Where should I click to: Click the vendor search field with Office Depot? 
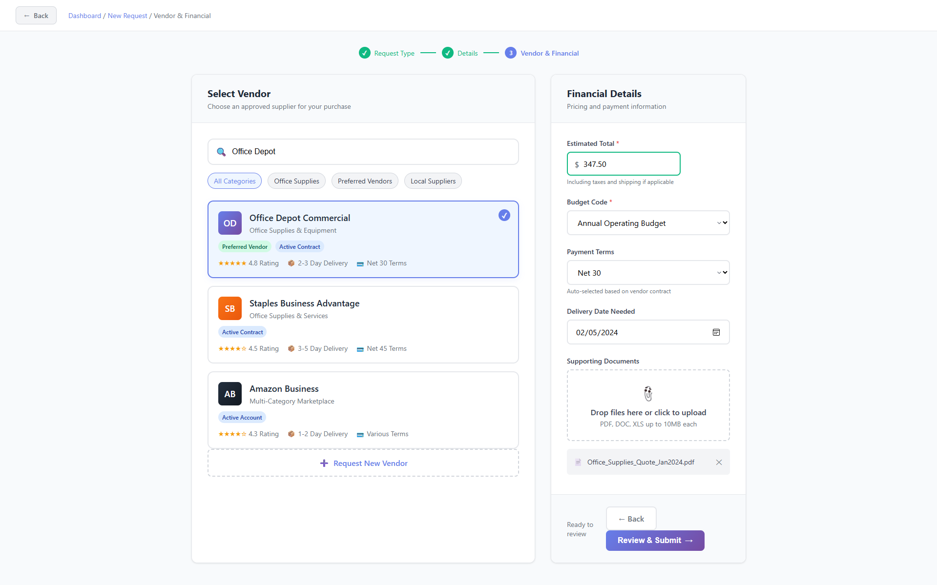pyautogui.click(x=363, y=152)
